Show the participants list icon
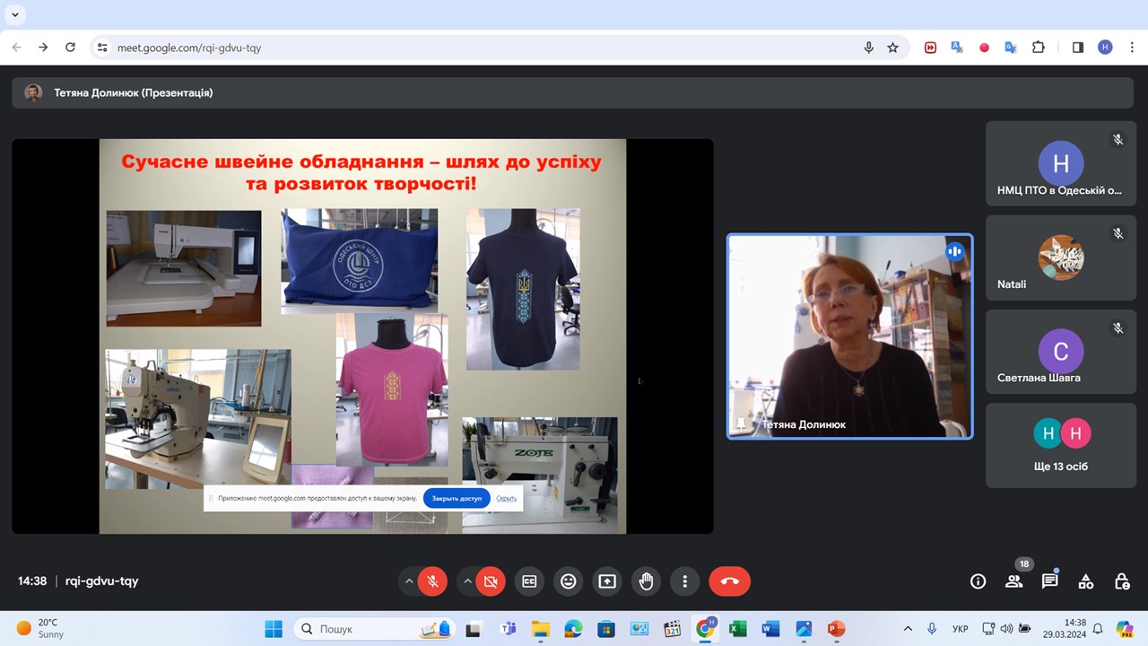Viewport: 1148px width, 646px height. point(1013,581)
